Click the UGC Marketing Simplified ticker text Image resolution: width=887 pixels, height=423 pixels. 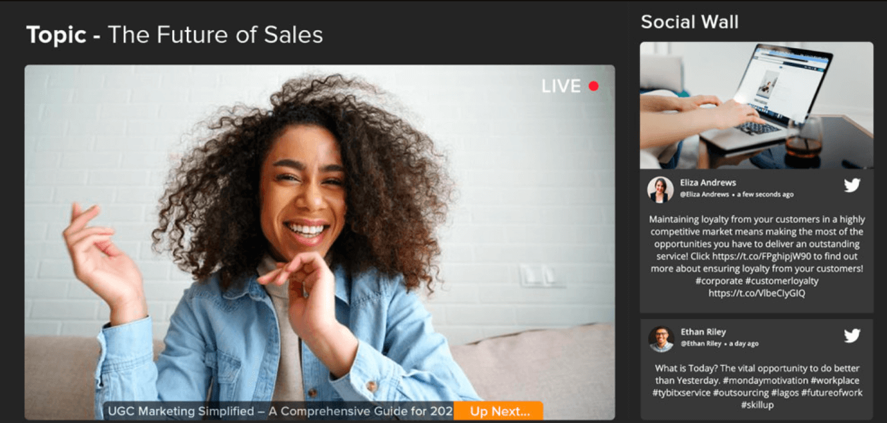280,411
